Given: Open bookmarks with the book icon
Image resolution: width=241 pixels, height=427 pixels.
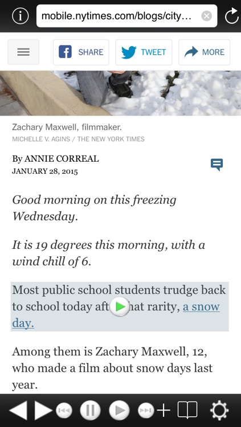Looking at the screenshot, I should tap(187, 410).
